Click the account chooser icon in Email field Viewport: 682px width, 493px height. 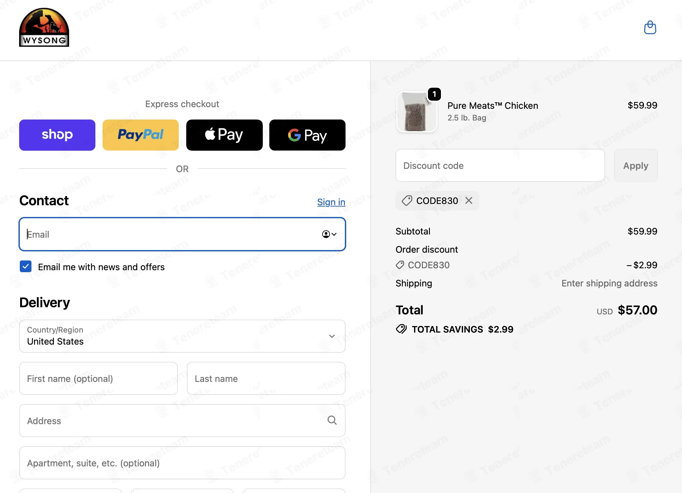pos(329,234)
